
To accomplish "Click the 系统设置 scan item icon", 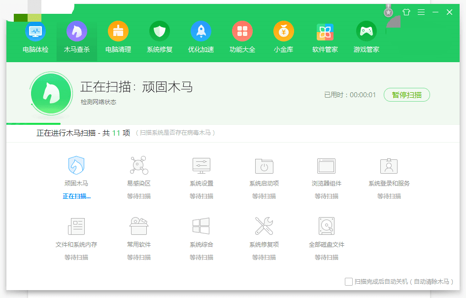I will (201, 166).
